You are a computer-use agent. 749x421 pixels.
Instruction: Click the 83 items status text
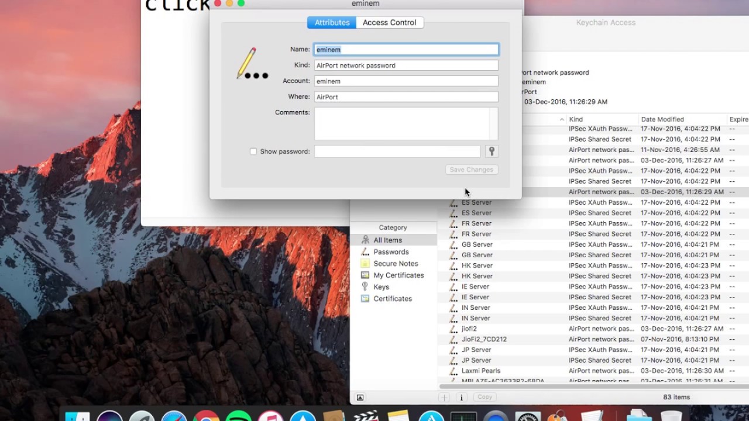[676, 397]
